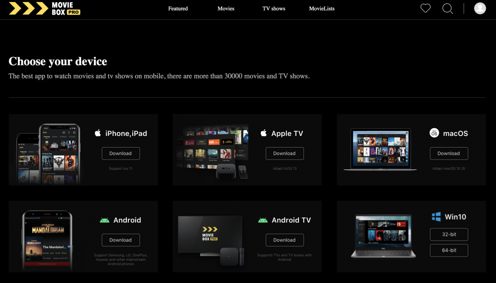The image size is (496, 283).
Task: Switch to TV shows
Action: [x=274, y=9]
